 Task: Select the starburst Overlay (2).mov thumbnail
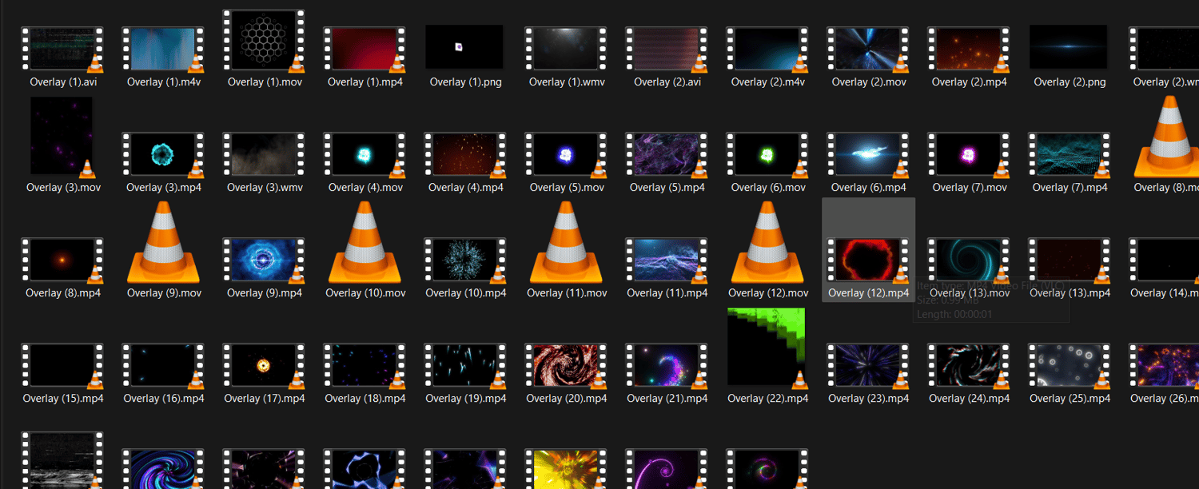868,50
